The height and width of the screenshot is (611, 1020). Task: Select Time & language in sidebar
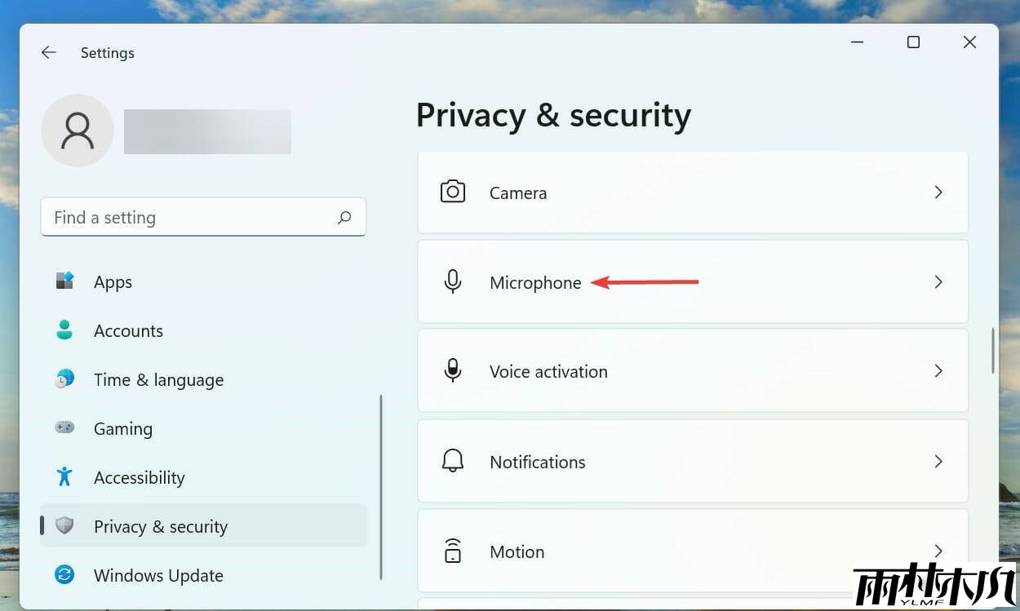158,380
